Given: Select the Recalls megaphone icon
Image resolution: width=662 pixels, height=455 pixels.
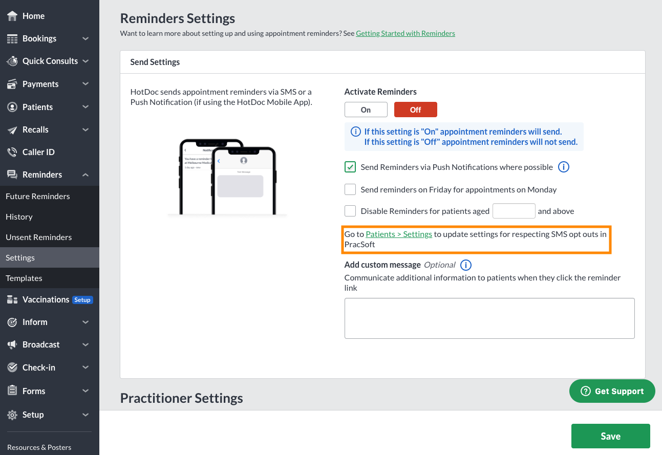Looking at the screenshot, I should (x=12, y=129).
